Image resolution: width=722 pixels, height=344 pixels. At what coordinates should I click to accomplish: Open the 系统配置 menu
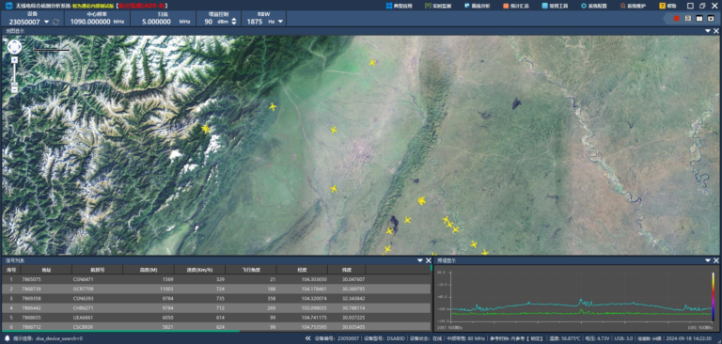point(594,6)
